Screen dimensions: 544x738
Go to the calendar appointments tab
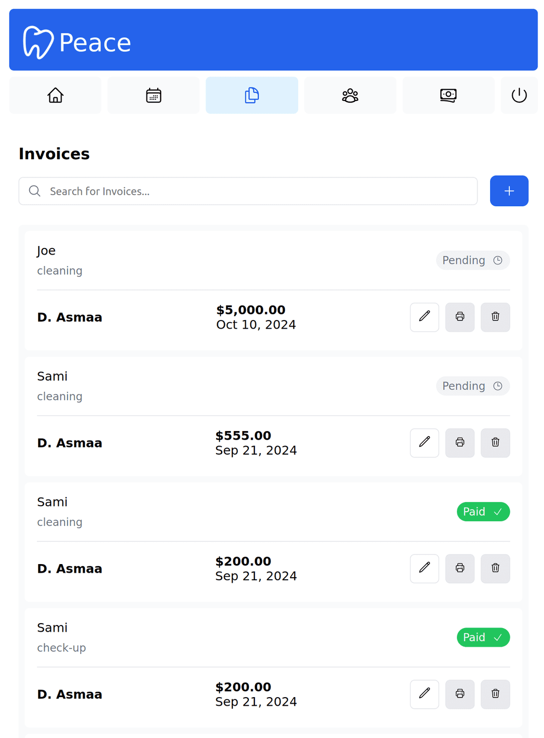click(x=154, y=95)
